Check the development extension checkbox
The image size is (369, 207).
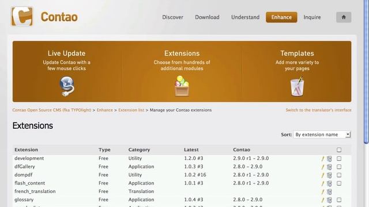click(339, 159)
